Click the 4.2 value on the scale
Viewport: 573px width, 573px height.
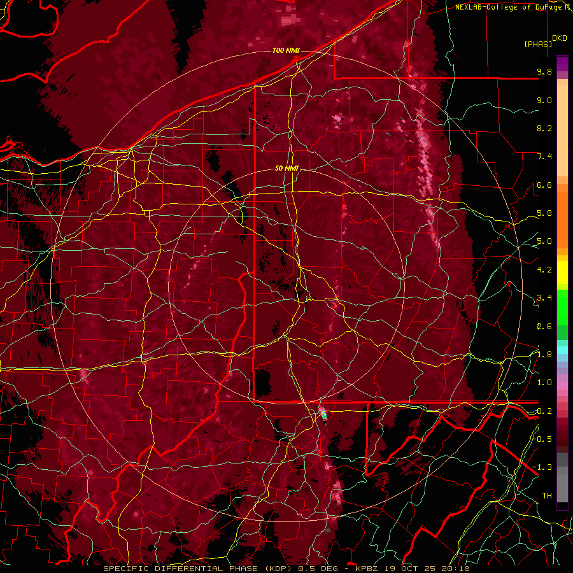tap(544, 270)
